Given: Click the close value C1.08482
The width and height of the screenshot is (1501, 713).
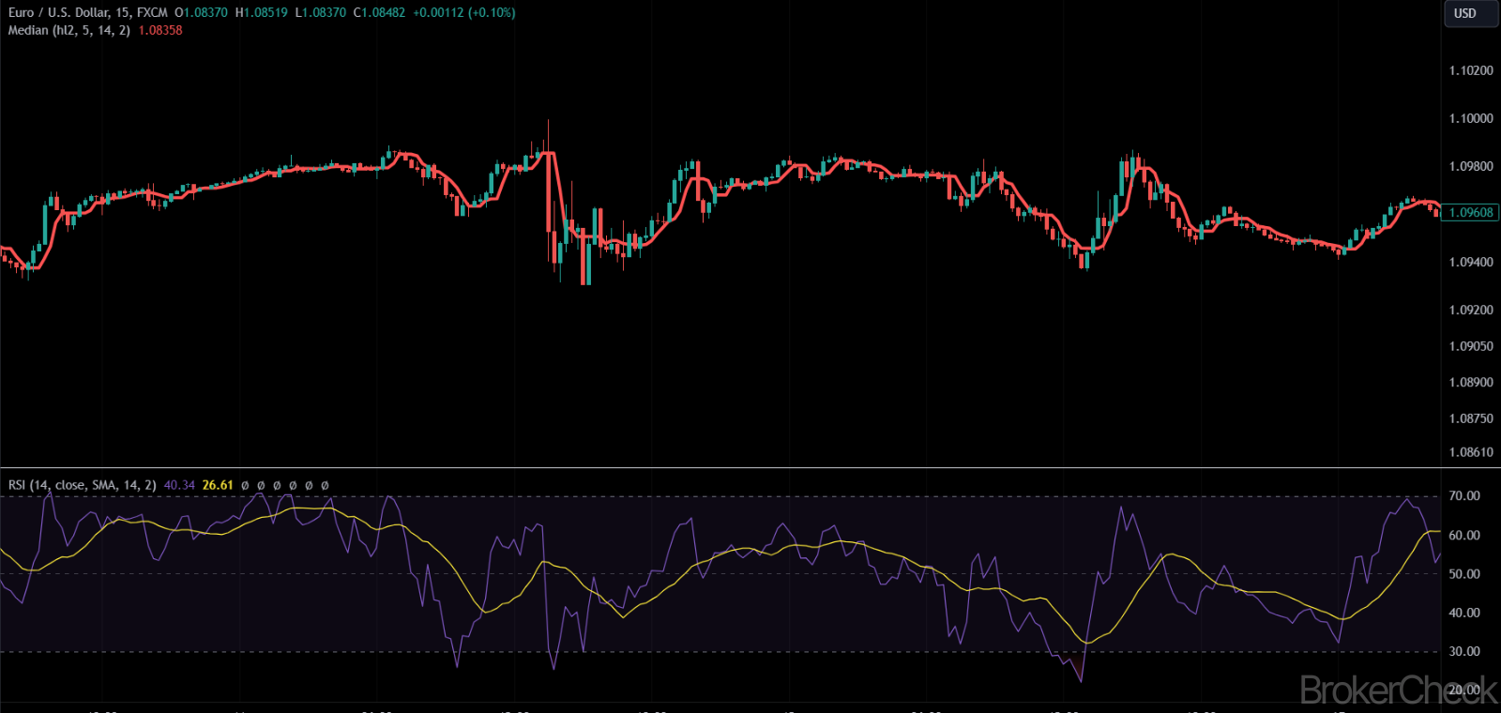Looking at the screenshot, I should click(379, 13).
